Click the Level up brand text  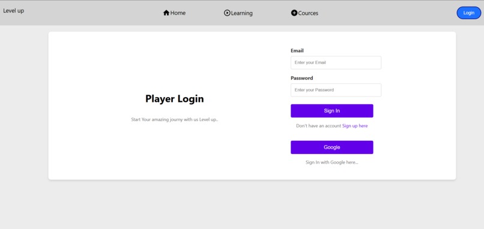[14, 11]
